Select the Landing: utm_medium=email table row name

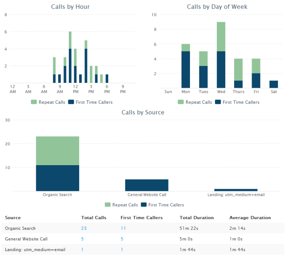click(35, 250)
